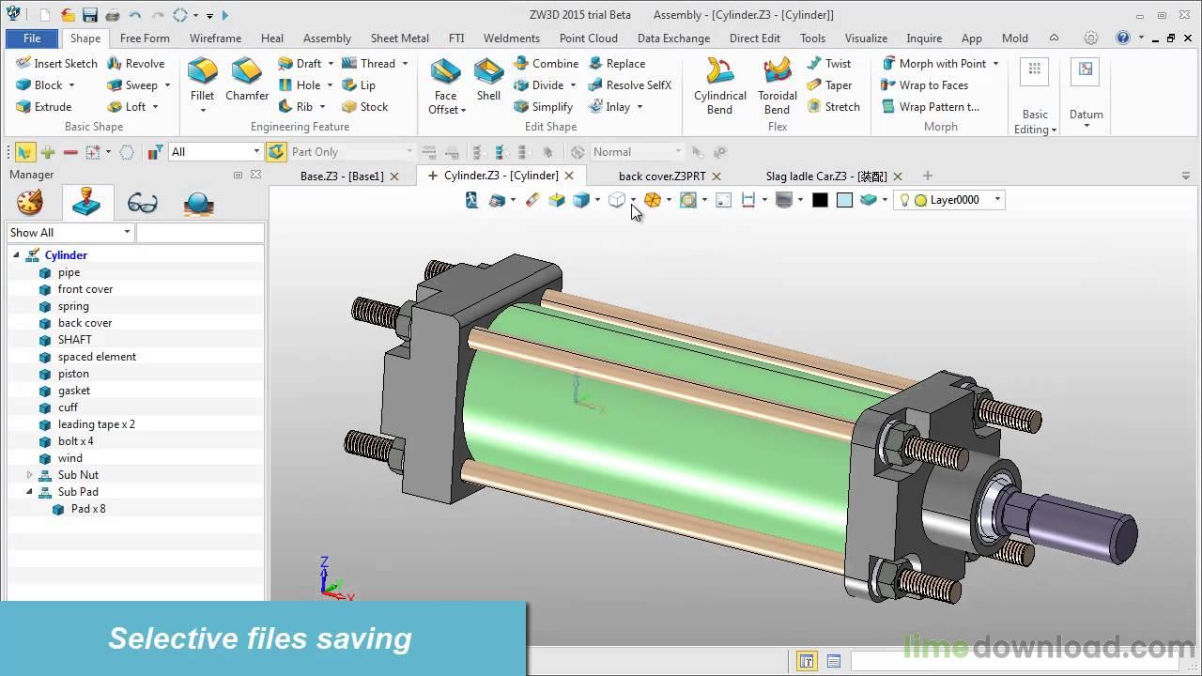Collapse the Sub Pad tree node

(x=29, y=492)
